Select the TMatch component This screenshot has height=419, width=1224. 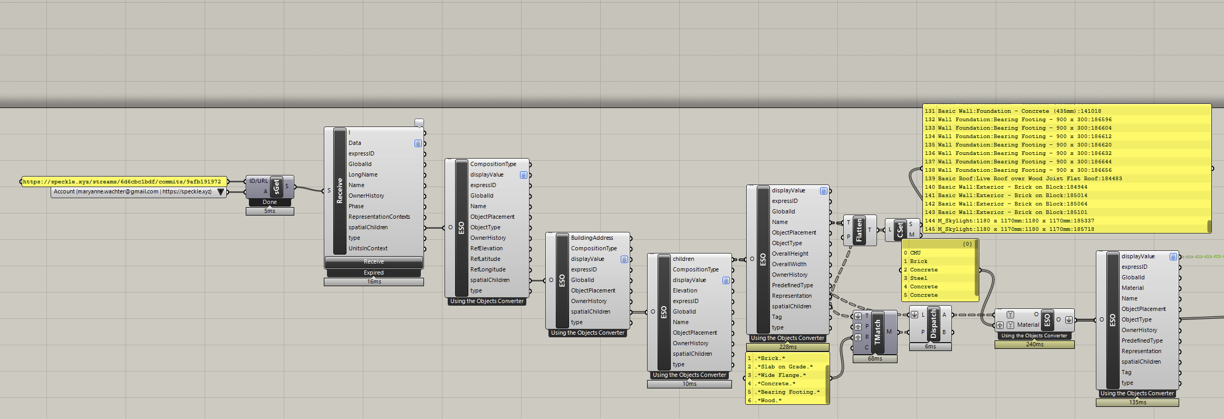[878, 332]
